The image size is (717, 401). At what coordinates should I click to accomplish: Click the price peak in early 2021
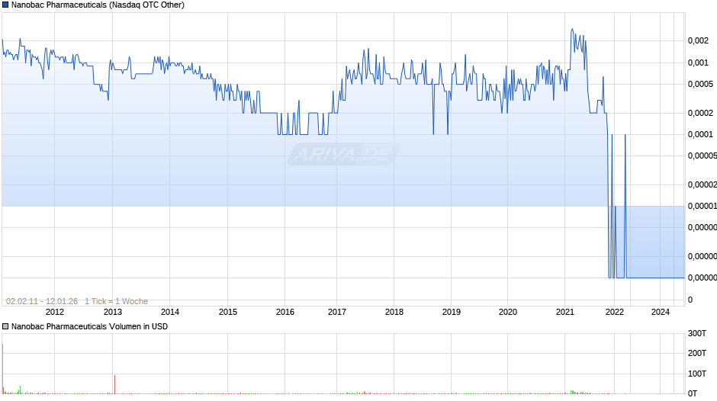click(x=572, y=30)
